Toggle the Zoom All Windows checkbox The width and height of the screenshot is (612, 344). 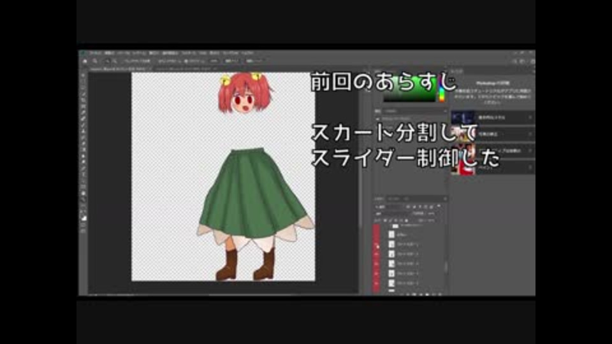click(x=169, y=61)
